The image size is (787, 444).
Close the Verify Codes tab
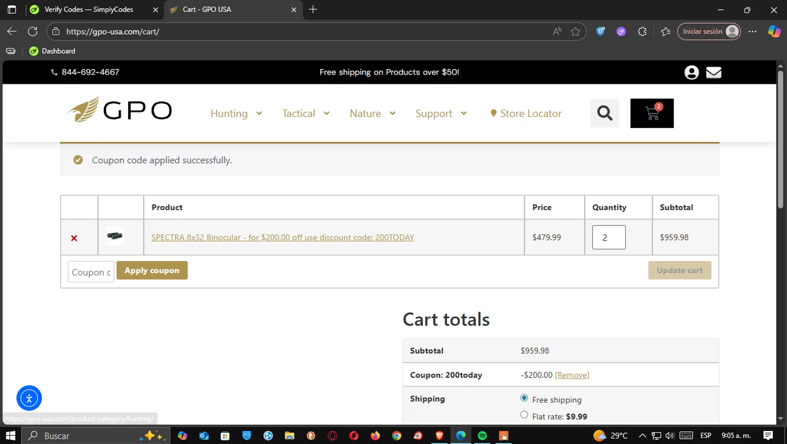(x=155, y=9)
